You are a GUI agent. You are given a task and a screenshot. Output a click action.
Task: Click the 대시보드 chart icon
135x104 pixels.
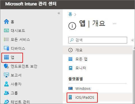coord(6,30)
